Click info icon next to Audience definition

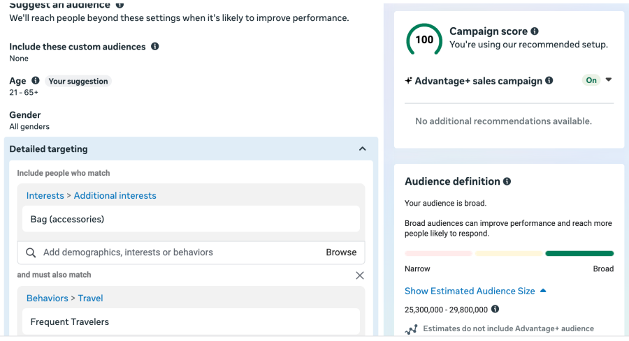(507, 181)
